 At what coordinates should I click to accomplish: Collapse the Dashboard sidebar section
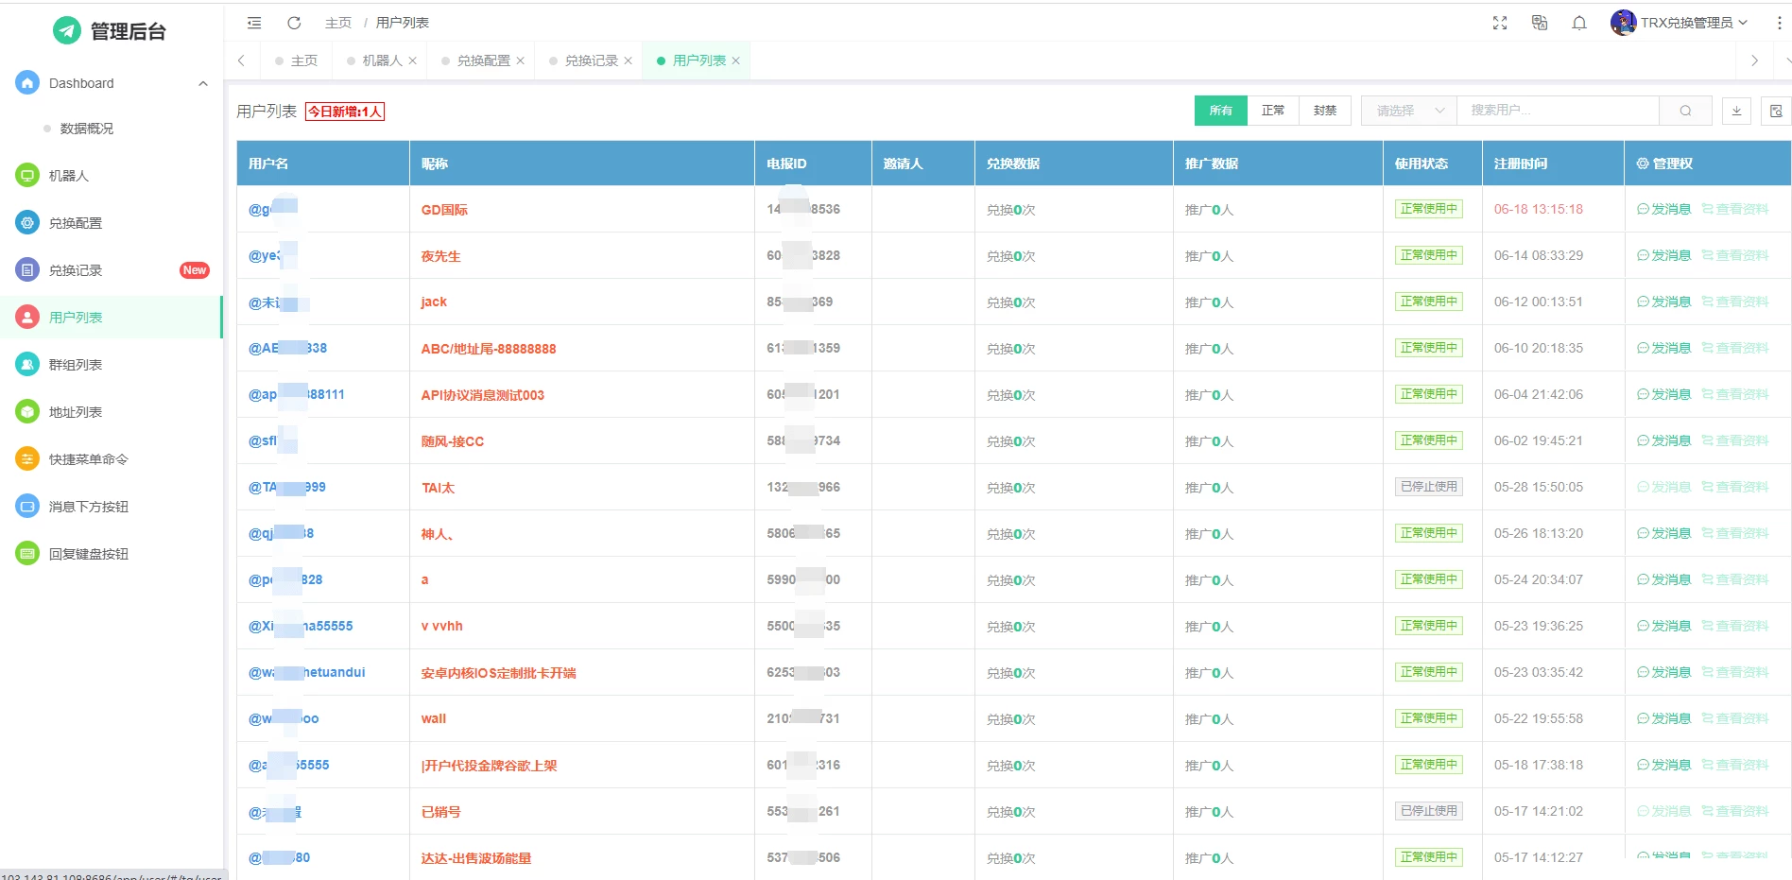pyautogui.click(x=202, y=83)
